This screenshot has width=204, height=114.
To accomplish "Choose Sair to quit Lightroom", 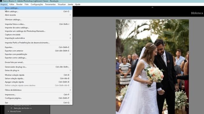I will pos(36,103).
